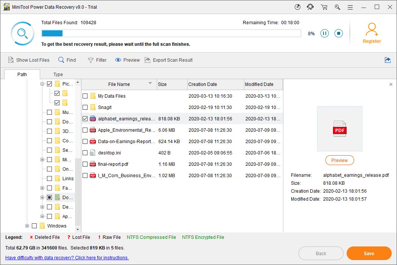Close the preview panel with the X
Screen dimensions: 397x265
[x=391, y=84]
